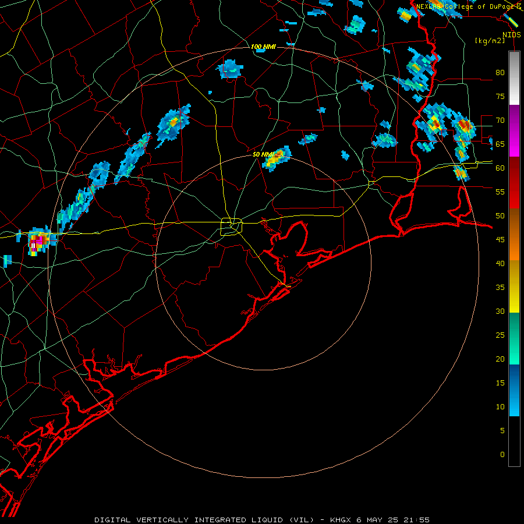Click the scale value 25

[x=500, y=335]
